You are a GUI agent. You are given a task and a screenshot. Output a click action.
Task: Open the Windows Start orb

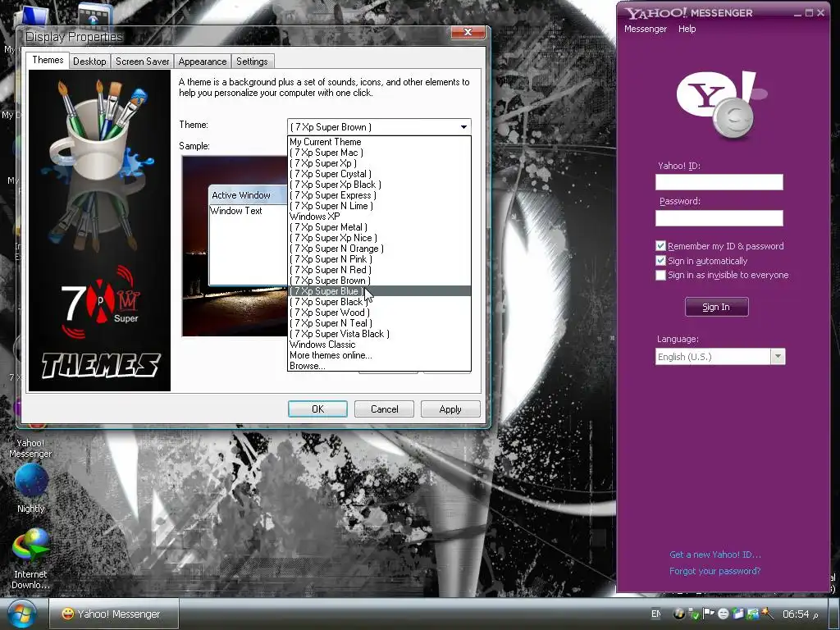(22, 614)
